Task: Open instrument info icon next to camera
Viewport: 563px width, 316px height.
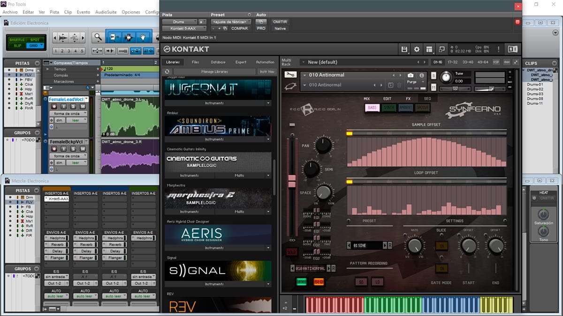Action: click(421, 75)
